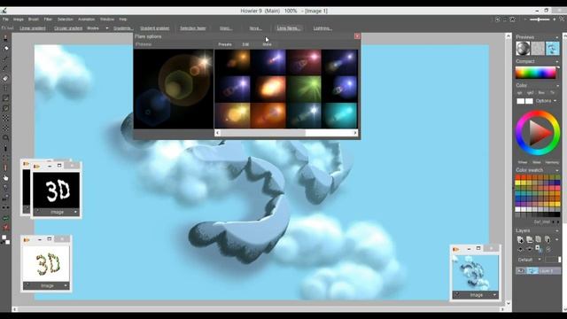
Task: Select the Layer 1 row
Action: point(538,270)
